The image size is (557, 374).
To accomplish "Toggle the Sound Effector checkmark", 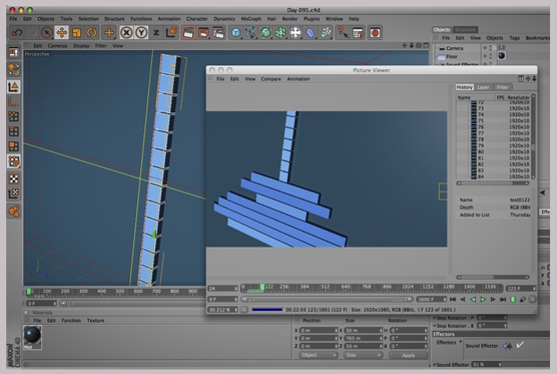I will coord(520,345).
